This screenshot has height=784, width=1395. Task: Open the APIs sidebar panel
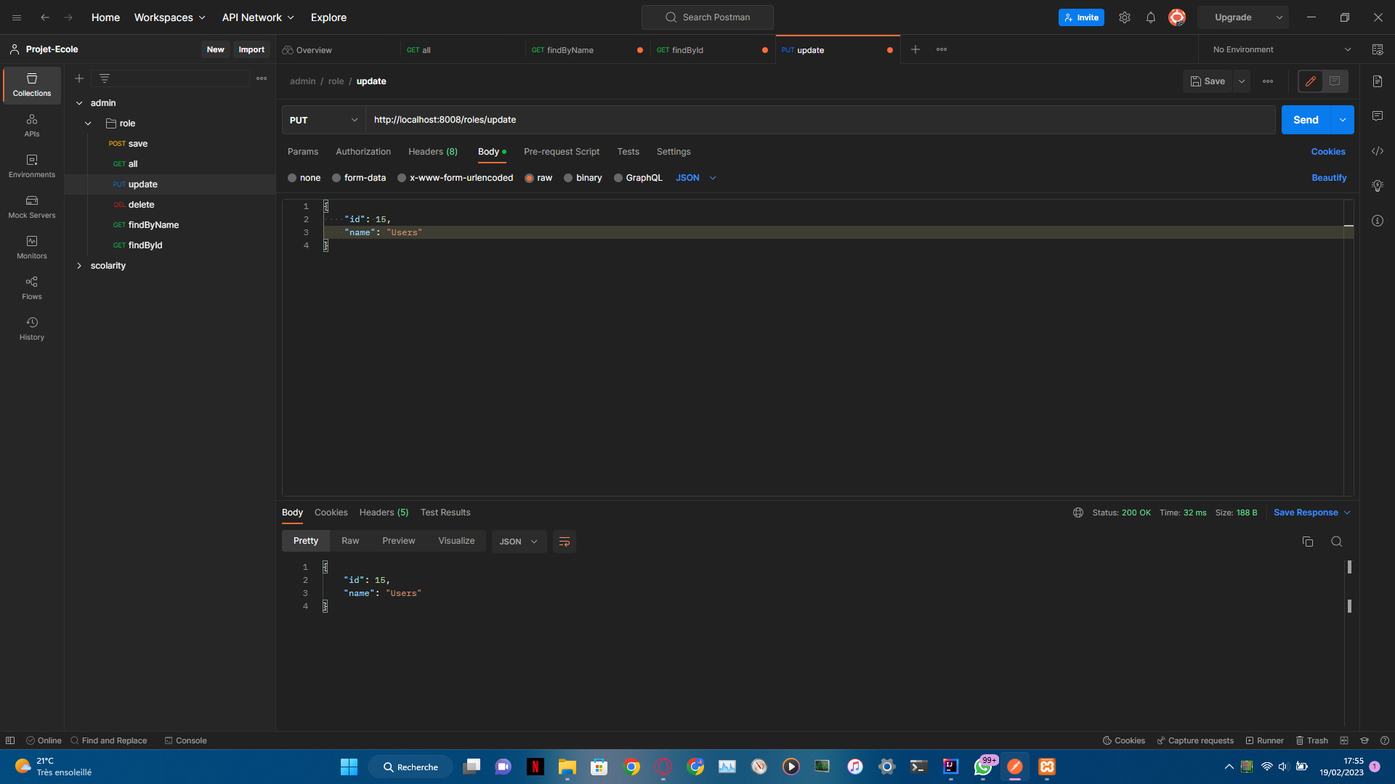(x=32, y=126)
